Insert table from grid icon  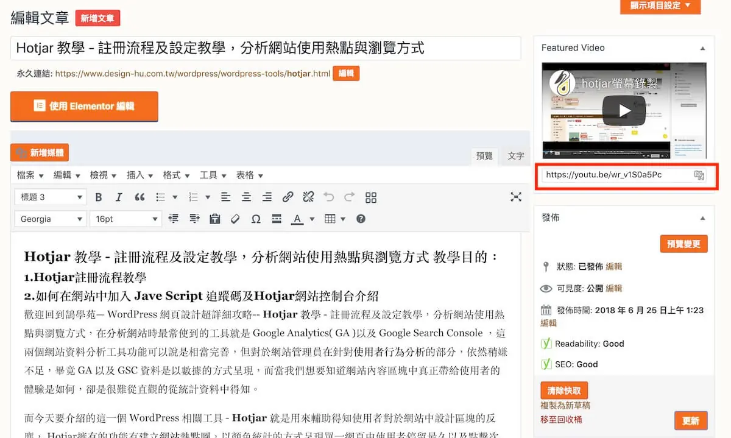point(330,219)
